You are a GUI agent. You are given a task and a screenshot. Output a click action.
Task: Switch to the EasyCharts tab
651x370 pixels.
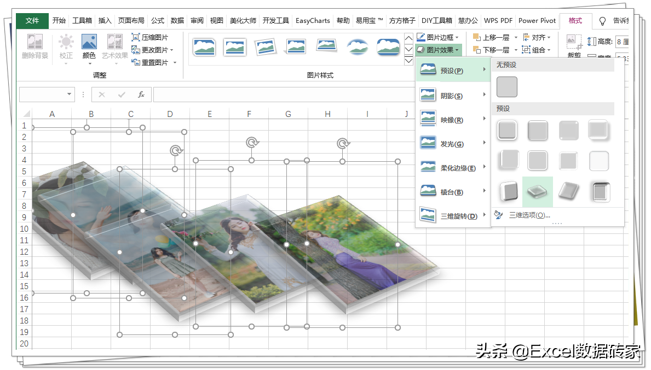coord(313,20)
